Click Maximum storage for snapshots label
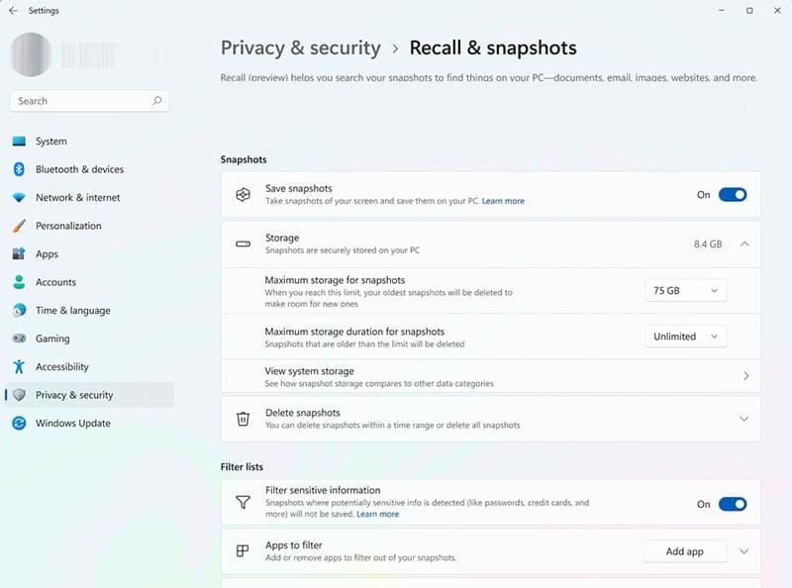This screenshot has width=792, height=588. (x=335, y=280)
